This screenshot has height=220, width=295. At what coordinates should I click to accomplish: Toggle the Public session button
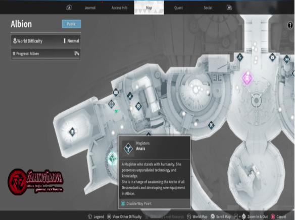coord(71,24)
